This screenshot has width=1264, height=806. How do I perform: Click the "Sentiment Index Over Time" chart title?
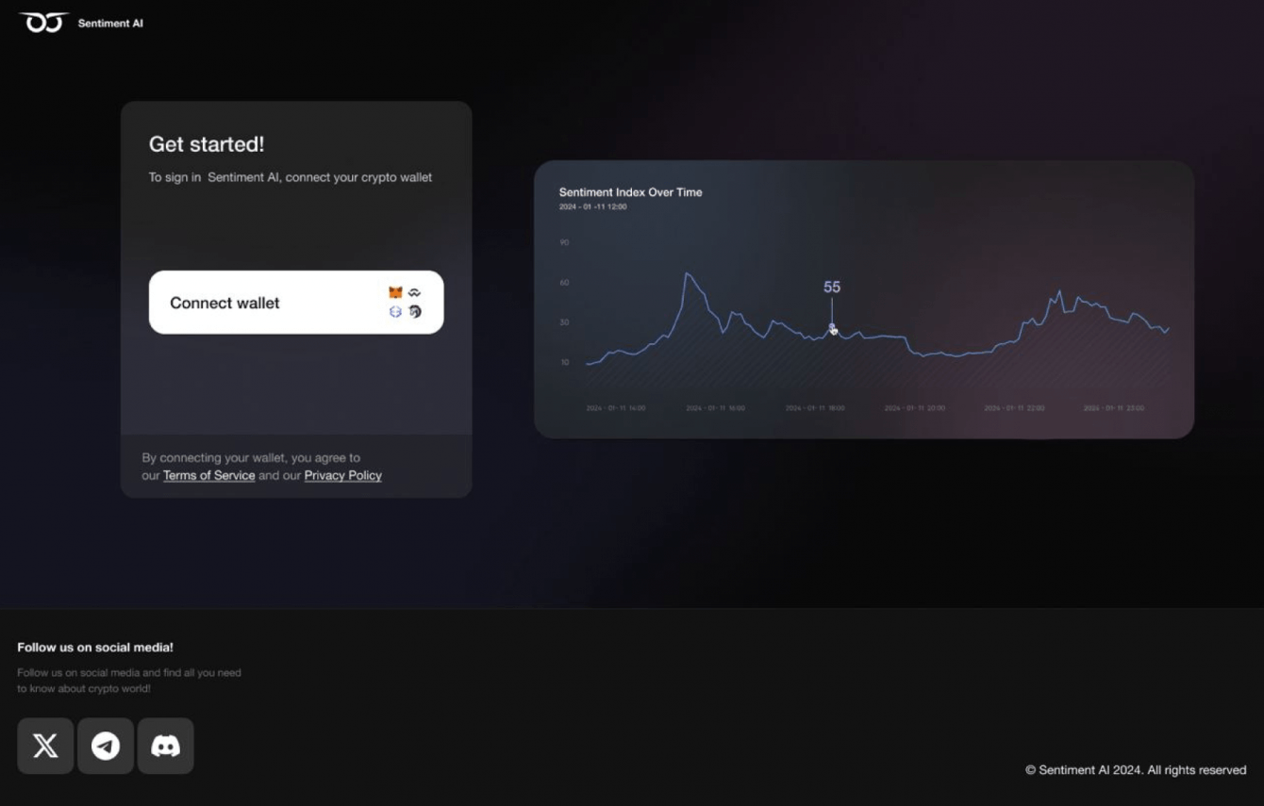click(x=630, y=192)
